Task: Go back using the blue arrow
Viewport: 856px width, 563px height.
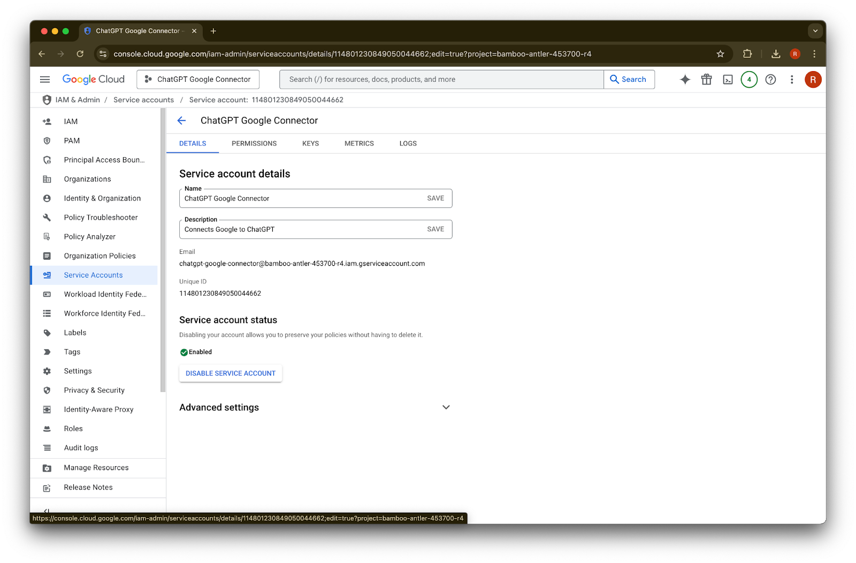Action: [182, 121]
